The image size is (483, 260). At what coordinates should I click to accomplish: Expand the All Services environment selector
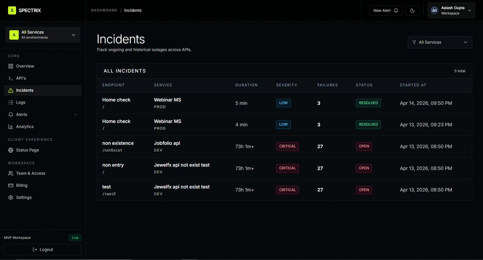point(43,35)
